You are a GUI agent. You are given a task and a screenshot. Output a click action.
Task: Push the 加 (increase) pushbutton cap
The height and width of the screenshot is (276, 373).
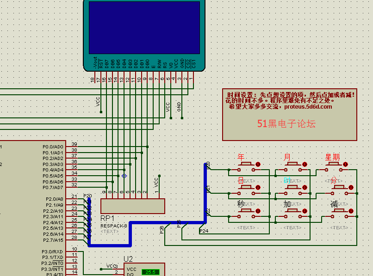[x=293, y=210]
